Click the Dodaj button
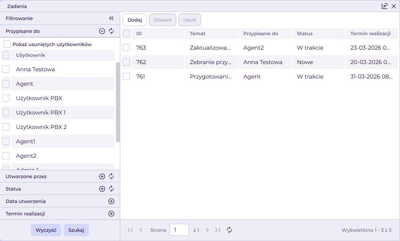400x241 pixels. [135, 20]
